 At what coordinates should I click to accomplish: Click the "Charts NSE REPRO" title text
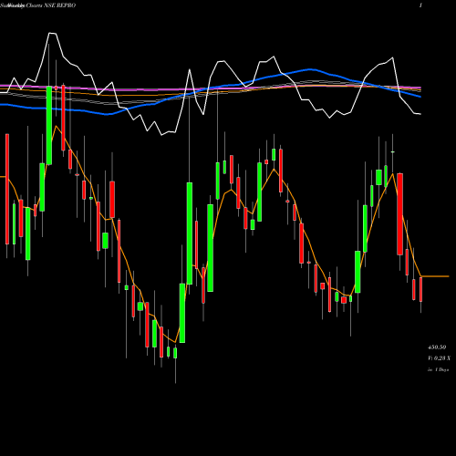click(50, 5)
